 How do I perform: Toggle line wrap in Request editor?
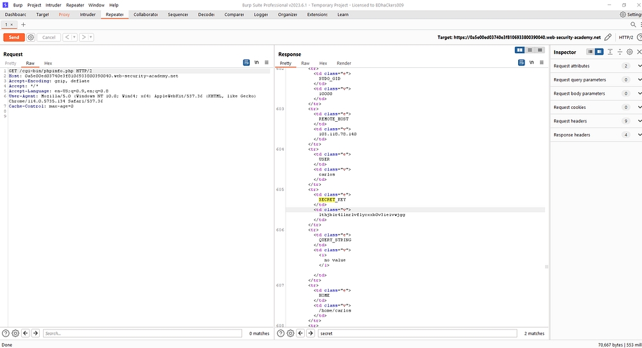(x=246, y=63)
